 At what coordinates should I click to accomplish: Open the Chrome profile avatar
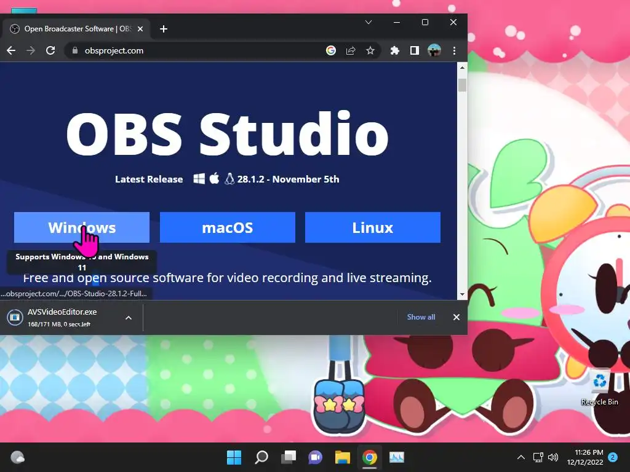click(x=434, y=50)
